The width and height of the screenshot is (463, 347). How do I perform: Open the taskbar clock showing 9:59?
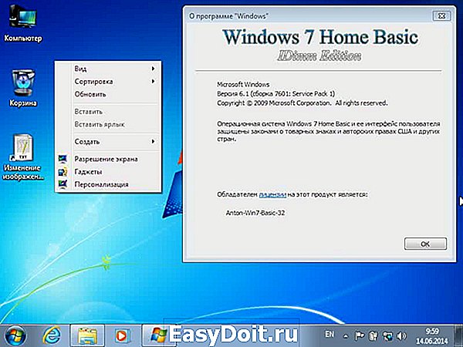431,336
